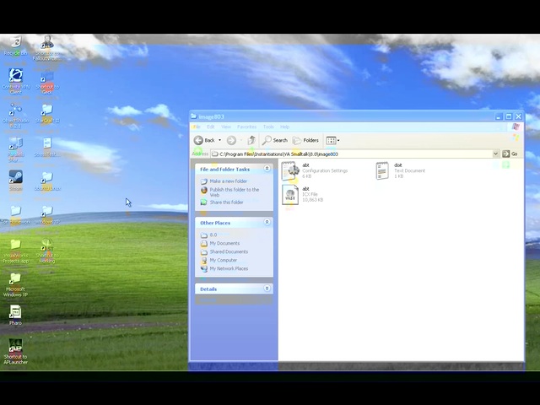Open the Pharo desktop shortcut
This screenshot has width=540, height=405.
click(15, 315)
